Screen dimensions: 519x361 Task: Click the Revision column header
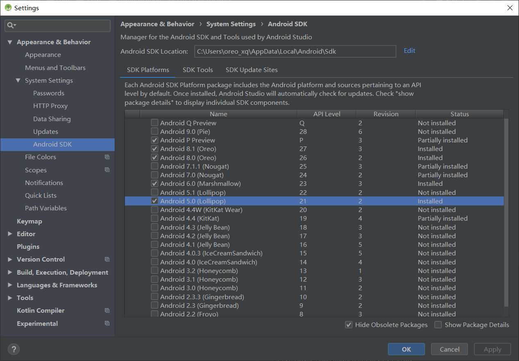point(386,114)
